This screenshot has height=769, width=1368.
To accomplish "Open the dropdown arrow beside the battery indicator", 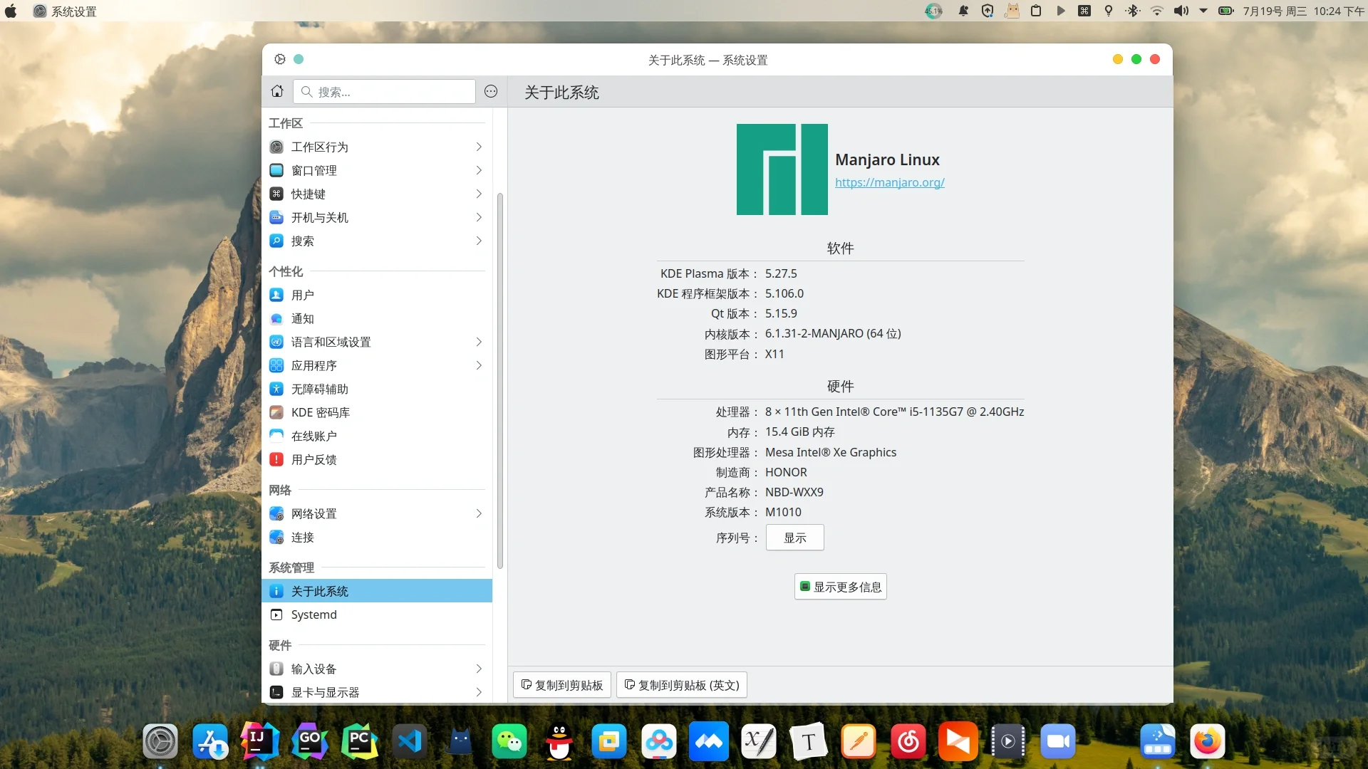I will click(1204, 11).
